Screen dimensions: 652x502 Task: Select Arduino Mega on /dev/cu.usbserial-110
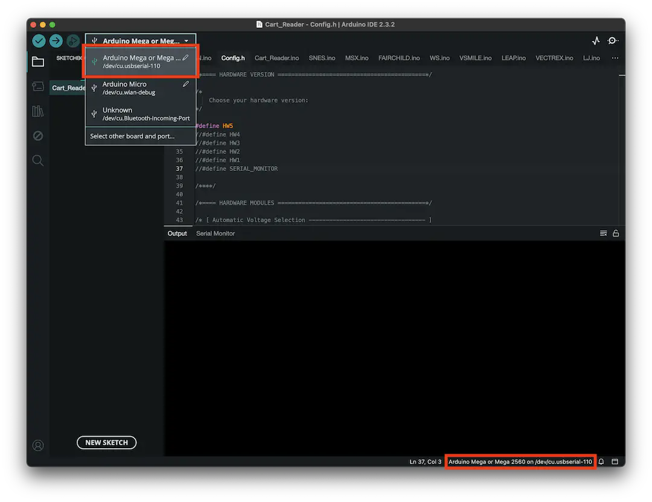(x=141, y=62)
